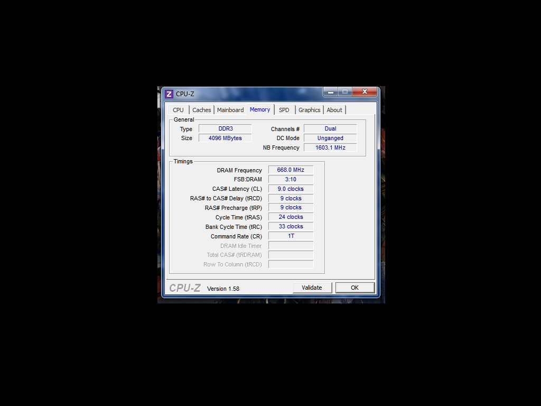Show the About tab

[334, 110]
